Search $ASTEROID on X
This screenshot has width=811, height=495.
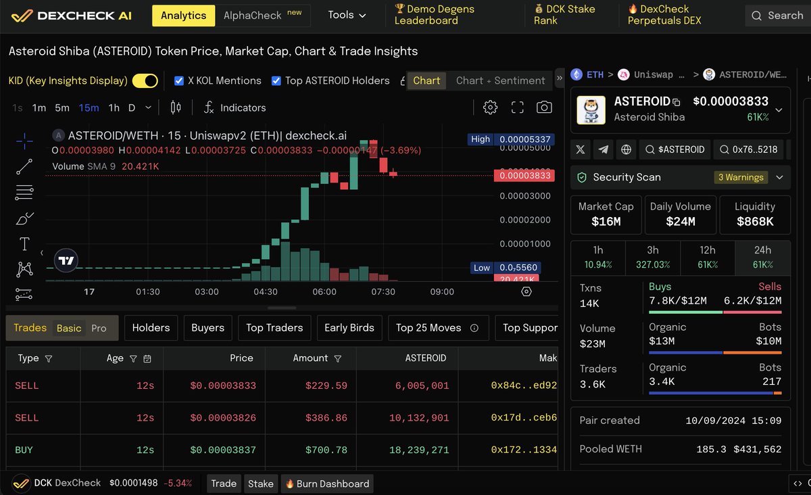pyautogui.click(x=675, y=149)
